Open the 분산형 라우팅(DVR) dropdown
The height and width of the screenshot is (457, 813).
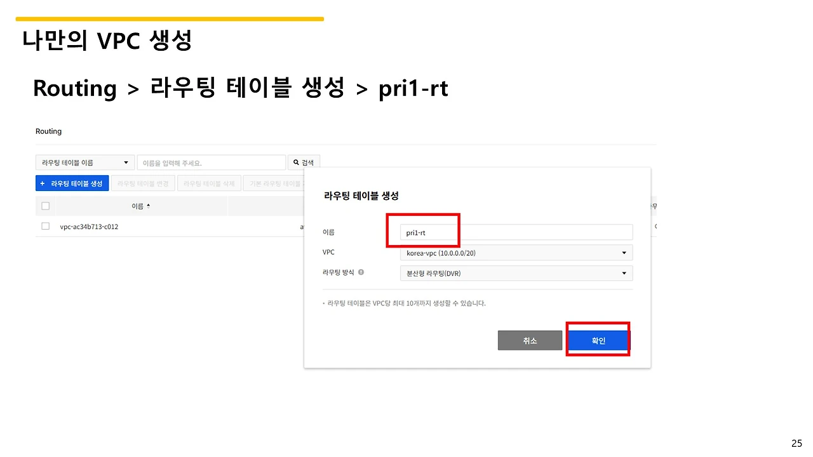click(516, 273)
